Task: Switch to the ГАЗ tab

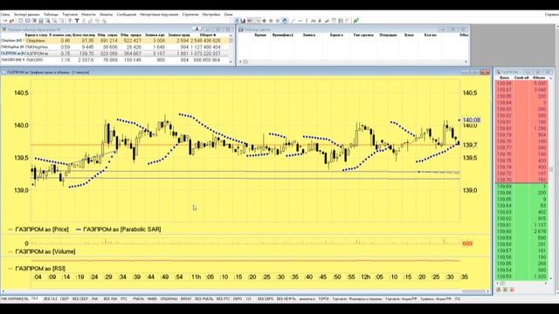Action: click(x=35, y=298)
